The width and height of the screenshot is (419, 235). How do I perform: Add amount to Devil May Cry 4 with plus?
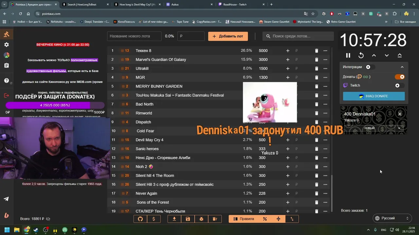288,140
